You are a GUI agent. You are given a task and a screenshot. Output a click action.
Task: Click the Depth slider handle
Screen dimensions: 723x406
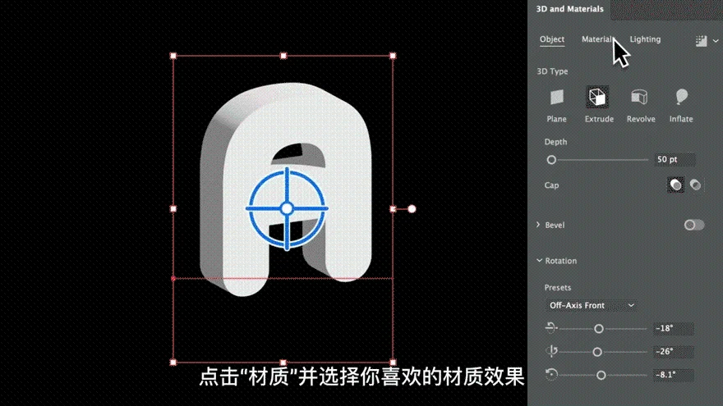coord(551,160)
